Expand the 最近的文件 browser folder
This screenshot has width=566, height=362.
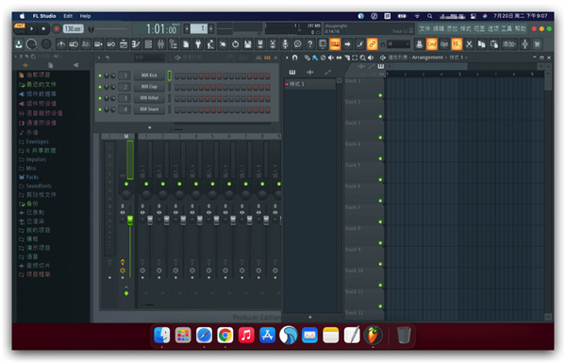[x=38, y=84]
